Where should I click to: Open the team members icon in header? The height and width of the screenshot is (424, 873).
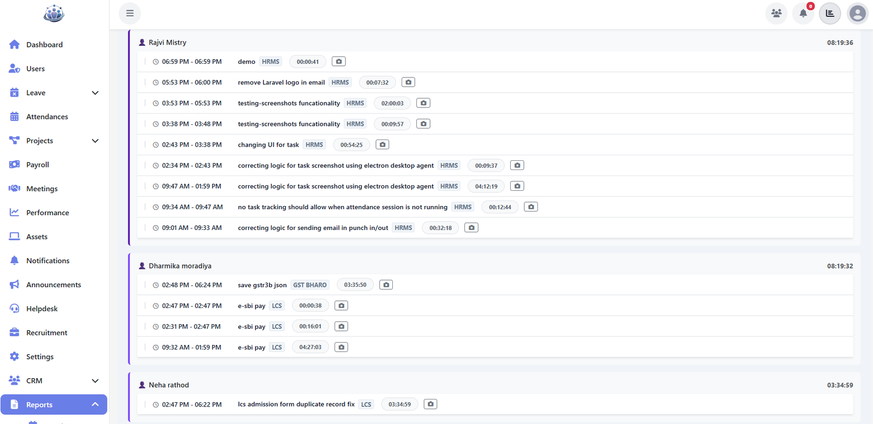click(x=776, y=13)
